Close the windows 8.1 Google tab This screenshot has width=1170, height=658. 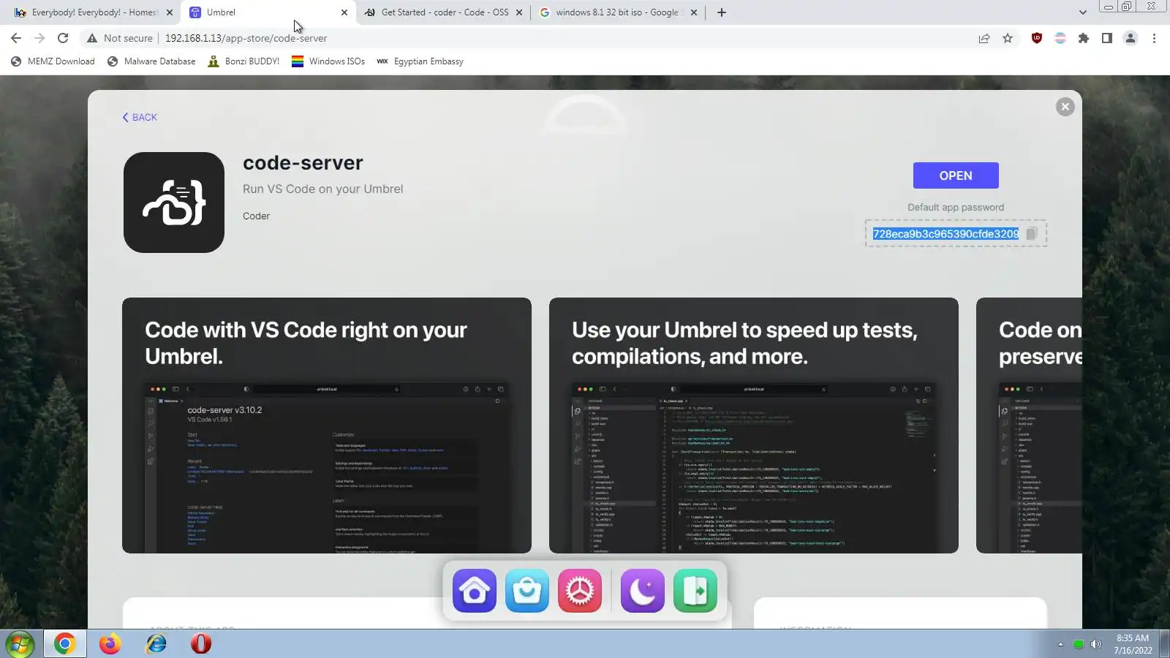[x=694, y=12]
